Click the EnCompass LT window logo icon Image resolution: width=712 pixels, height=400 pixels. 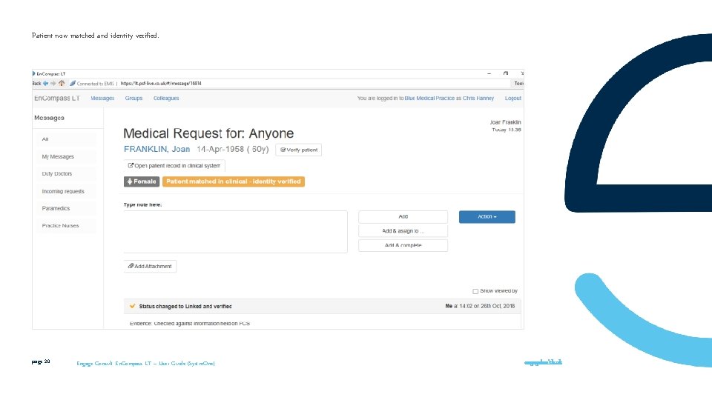pyautogui.click(x=33, y=73)
